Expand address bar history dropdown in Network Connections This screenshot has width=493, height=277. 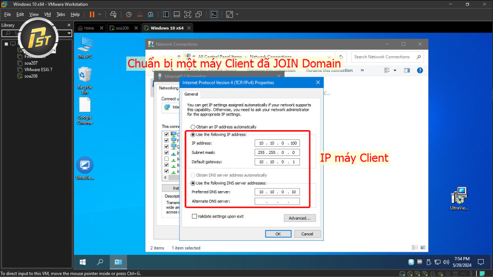[329, 57]
